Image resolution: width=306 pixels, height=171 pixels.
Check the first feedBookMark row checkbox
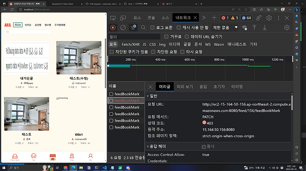111,94
